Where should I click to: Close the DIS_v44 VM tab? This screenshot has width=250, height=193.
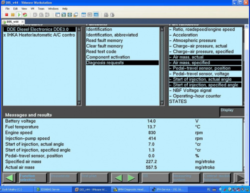click(22, 22)
